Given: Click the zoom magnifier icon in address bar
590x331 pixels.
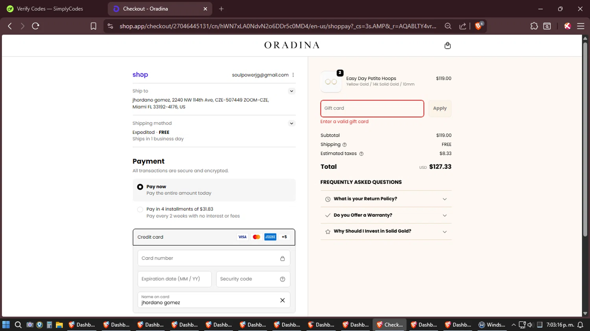Looking at the screenshot, I should [x=448, y=26].
